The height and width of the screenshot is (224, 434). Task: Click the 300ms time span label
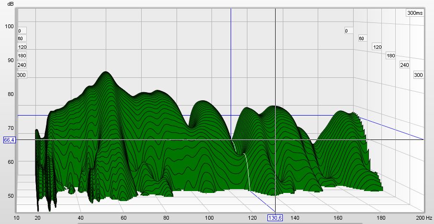(415, 13)
